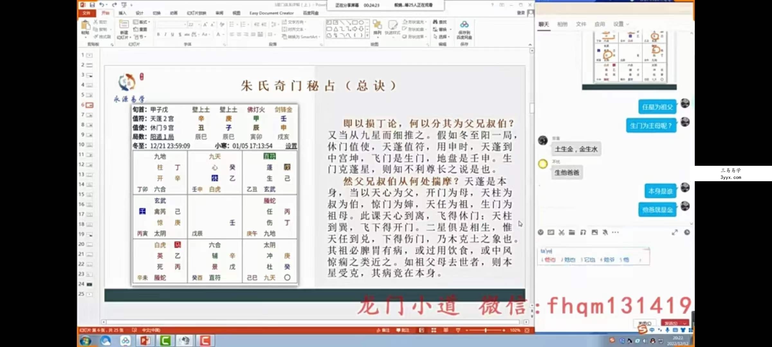This screenshot has width=772, height=347.
Task: Select the oval shape in shapes gallery
Action: 361,22
